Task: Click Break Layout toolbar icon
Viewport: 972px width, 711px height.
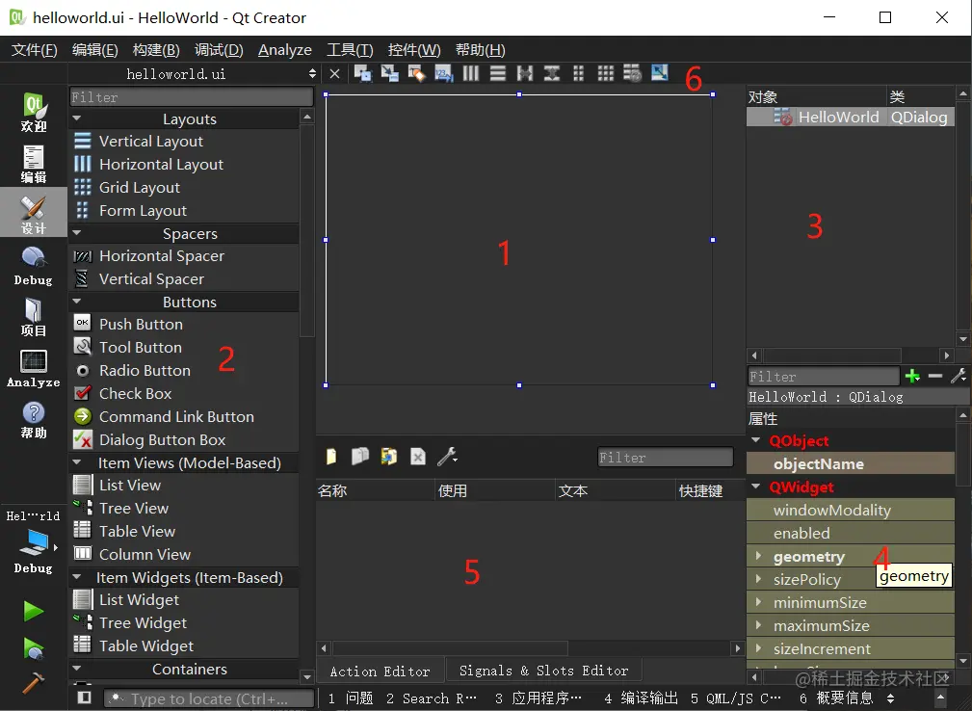Action: tap(632, 73)
